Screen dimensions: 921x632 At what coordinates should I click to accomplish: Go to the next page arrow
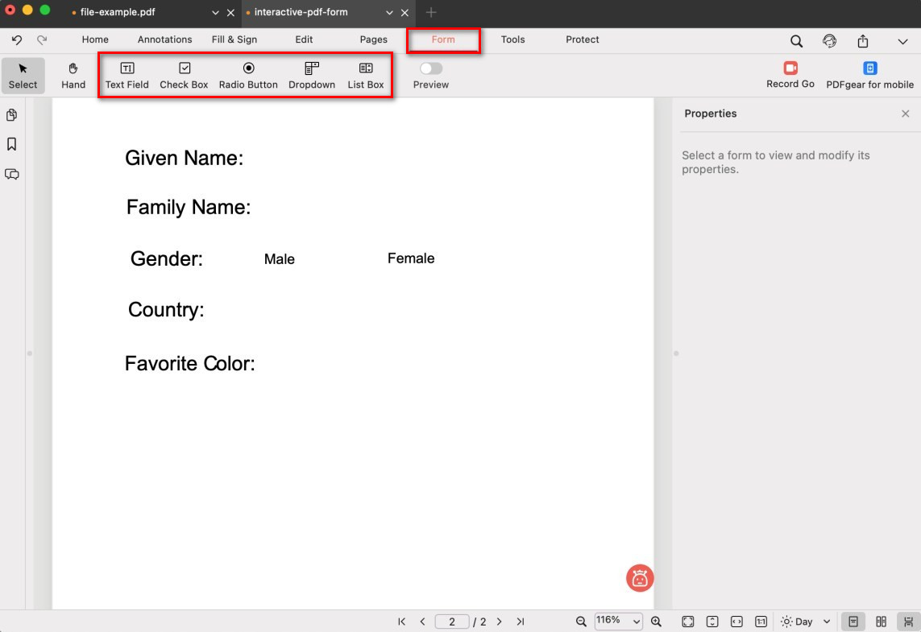pyautogui.click(x=500, y=622)
